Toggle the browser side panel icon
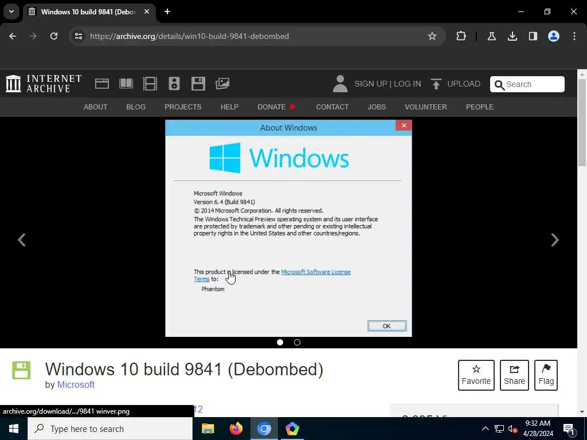 533,36
